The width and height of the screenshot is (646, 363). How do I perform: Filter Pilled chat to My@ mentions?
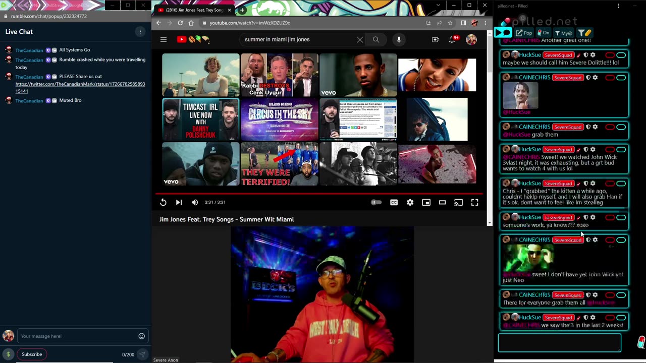point(564,33)
